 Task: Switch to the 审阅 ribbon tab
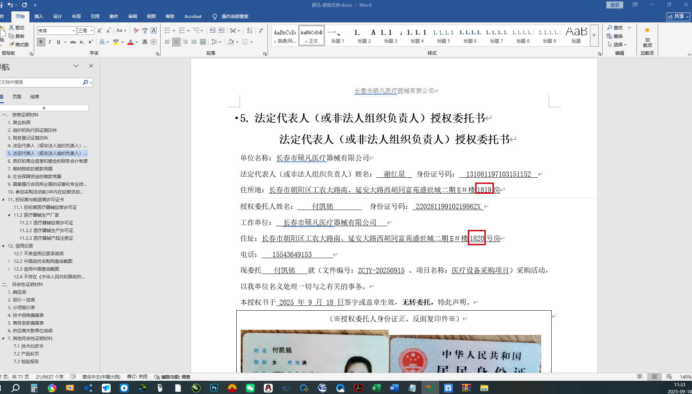pos(132,17)
